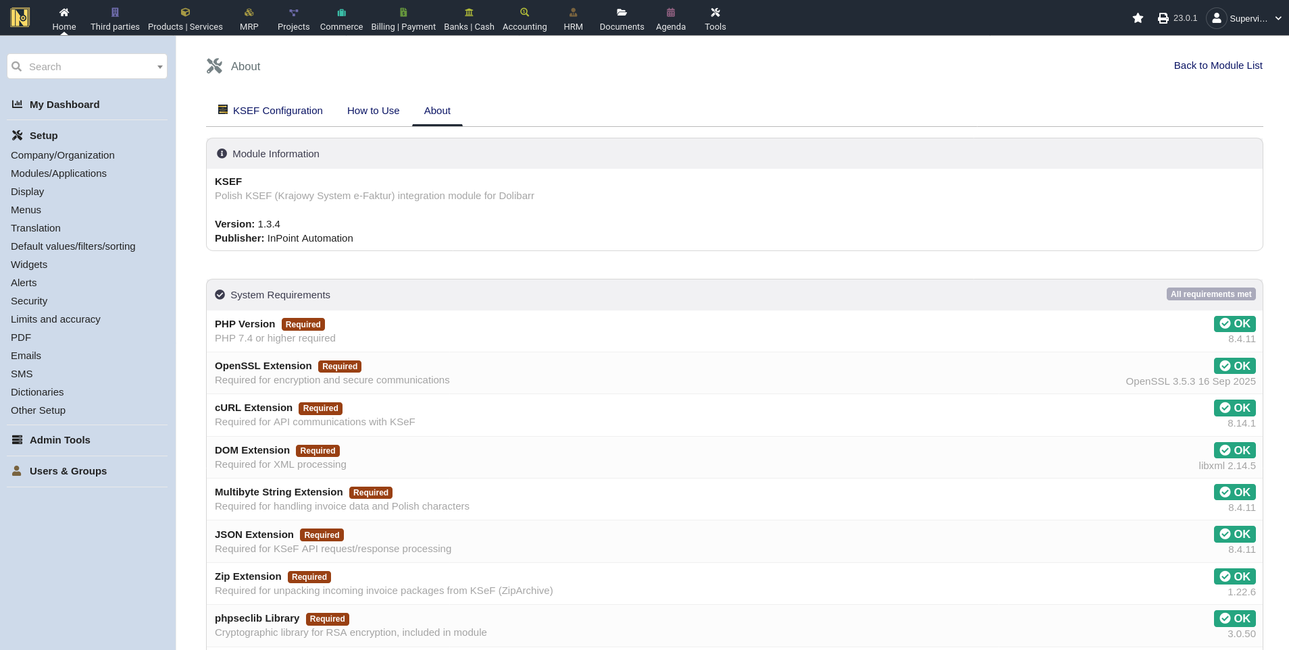The image size is (1289, 650).
Task: Open Modules/Applications setup page
Action: tap(59, 173)
